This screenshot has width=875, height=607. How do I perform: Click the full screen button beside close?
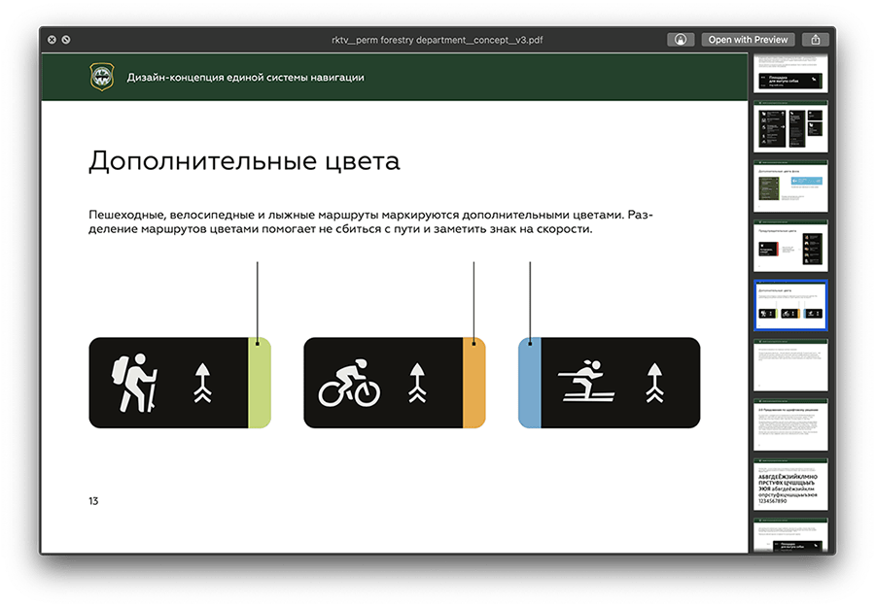click(66, 40)
